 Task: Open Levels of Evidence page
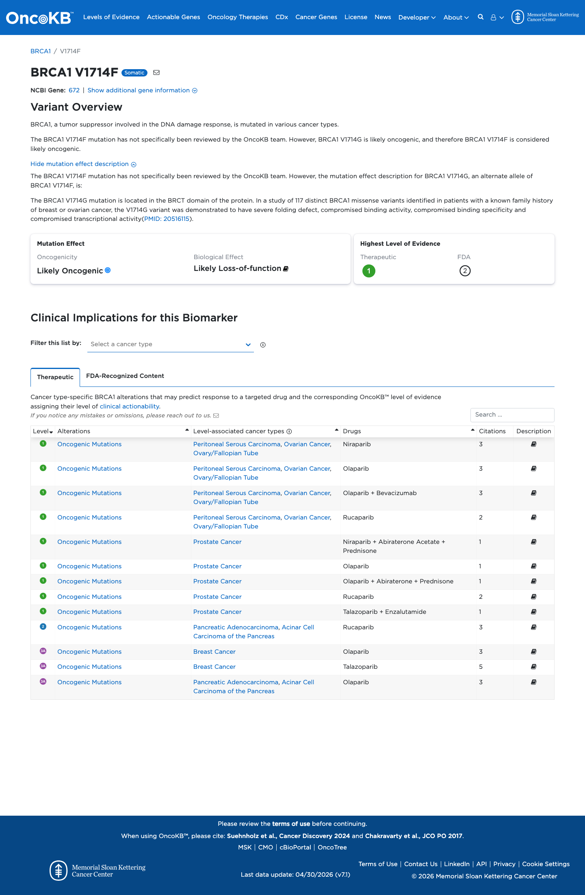click(x=111, y=17)
